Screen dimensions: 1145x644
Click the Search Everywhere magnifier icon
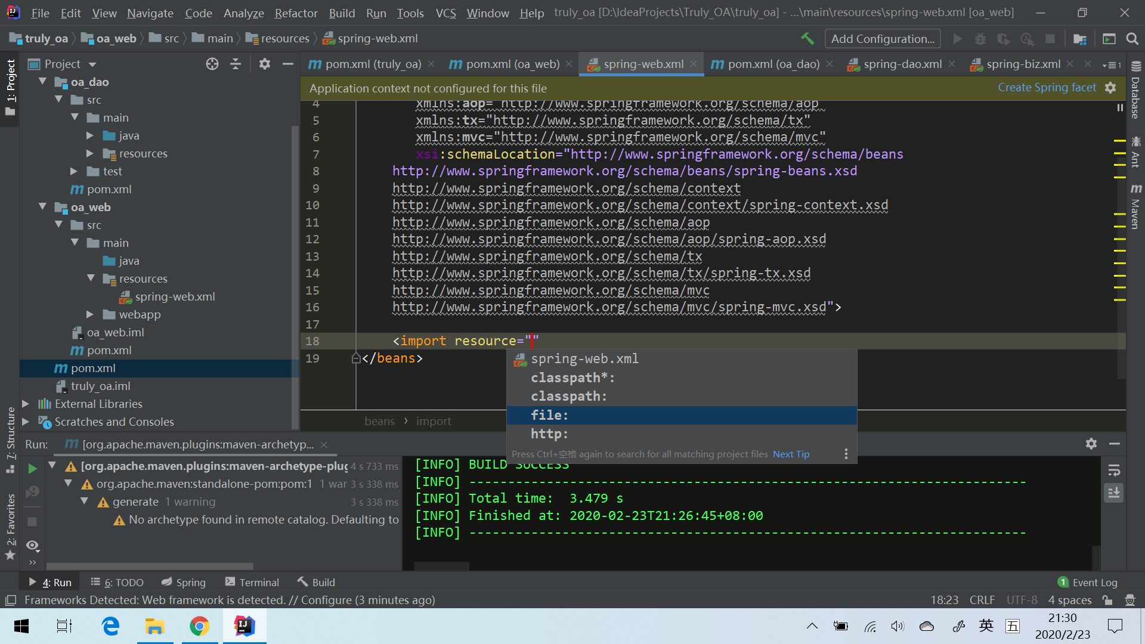(1132, 39)
